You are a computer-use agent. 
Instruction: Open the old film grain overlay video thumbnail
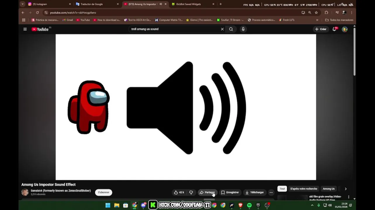point(292,198)
